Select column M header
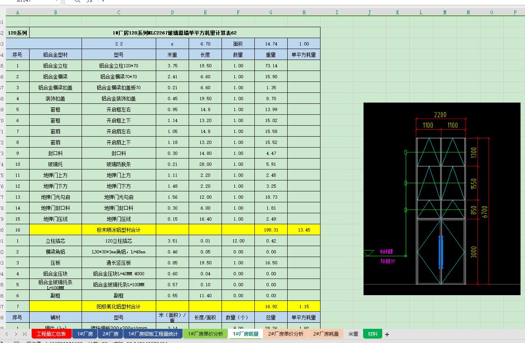Screen dimensions: 525x343 click(x=445, y=13)
